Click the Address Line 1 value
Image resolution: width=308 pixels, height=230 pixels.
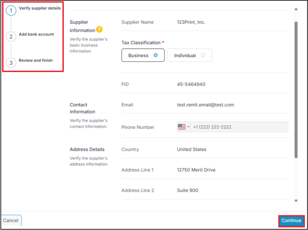click(x=196, y=170)
